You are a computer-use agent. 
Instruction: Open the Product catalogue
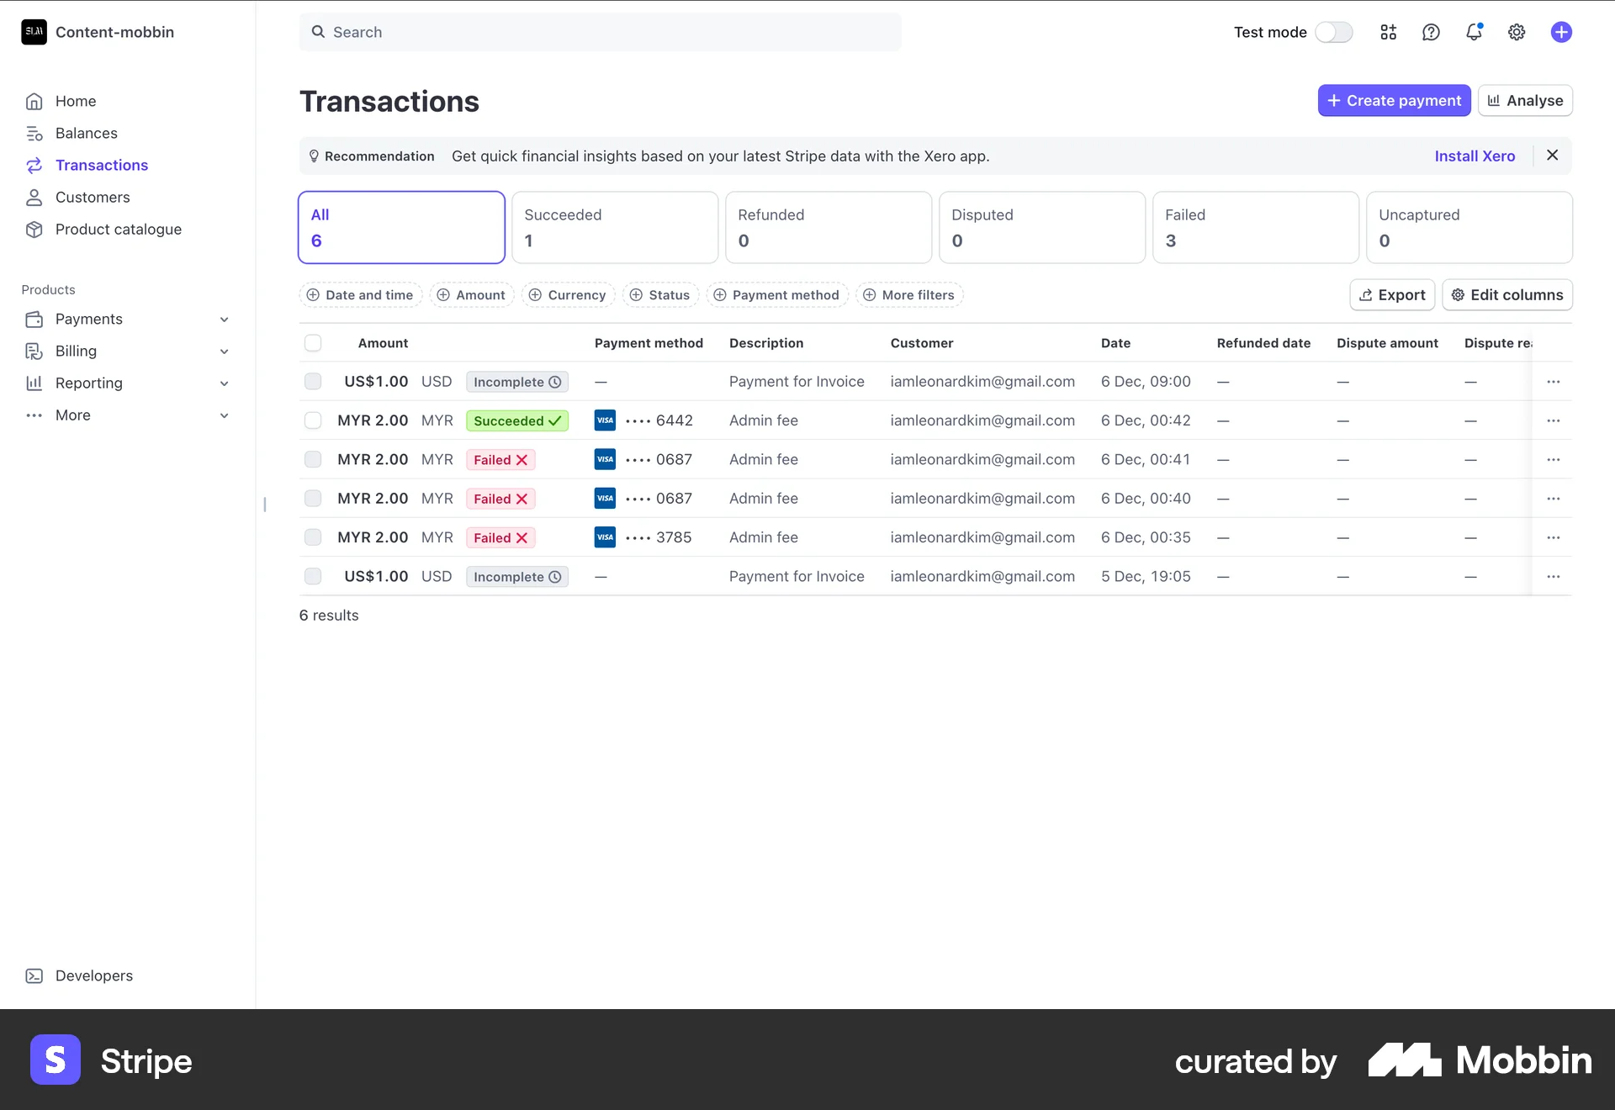click(x=119, y=229)
